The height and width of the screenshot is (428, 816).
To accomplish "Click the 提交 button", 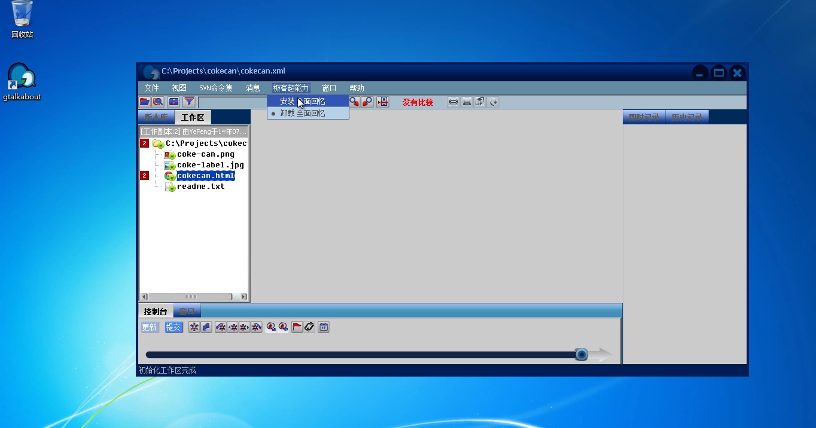I will pos(174,328).
